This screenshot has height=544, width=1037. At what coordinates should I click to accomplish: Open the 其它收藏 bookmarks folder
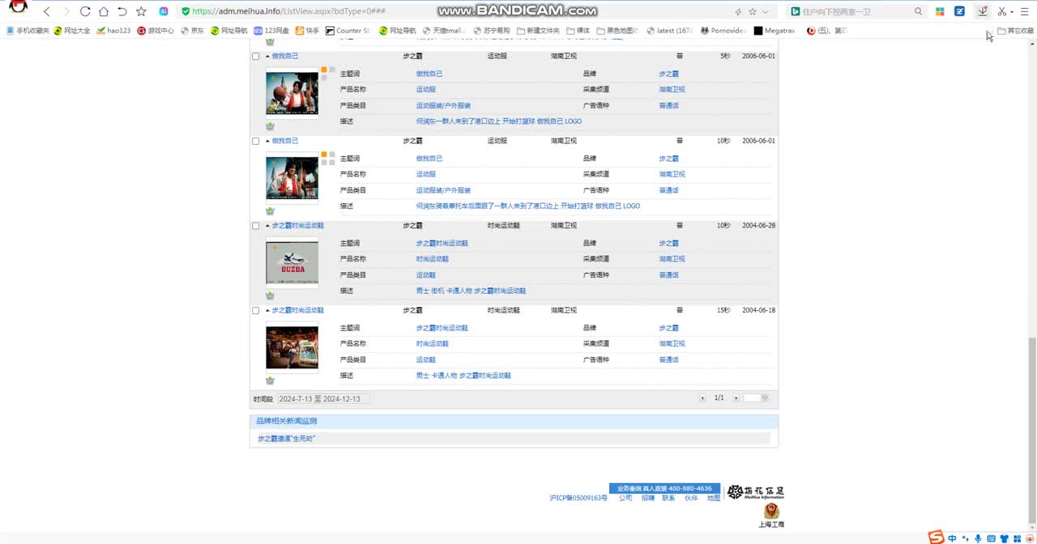[1016, 31]
